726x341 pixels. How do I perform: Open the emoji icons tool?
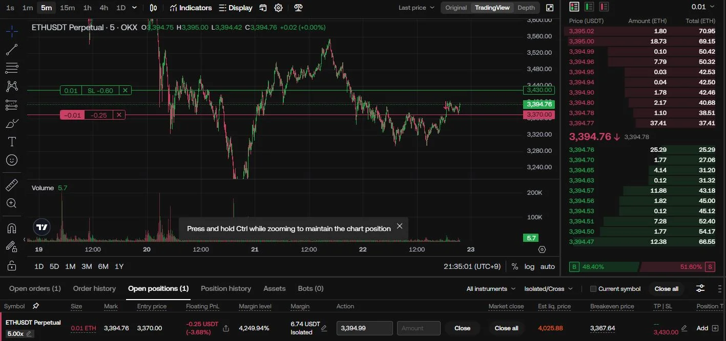pos(12,160)
